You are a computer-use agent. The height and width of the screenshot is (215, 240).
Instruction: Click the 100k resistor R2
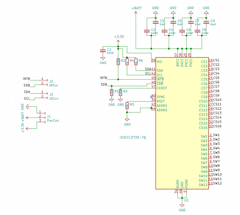coord(118,62)
